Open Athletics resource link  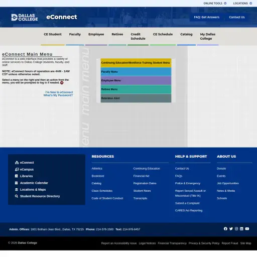tap(97, 169)
